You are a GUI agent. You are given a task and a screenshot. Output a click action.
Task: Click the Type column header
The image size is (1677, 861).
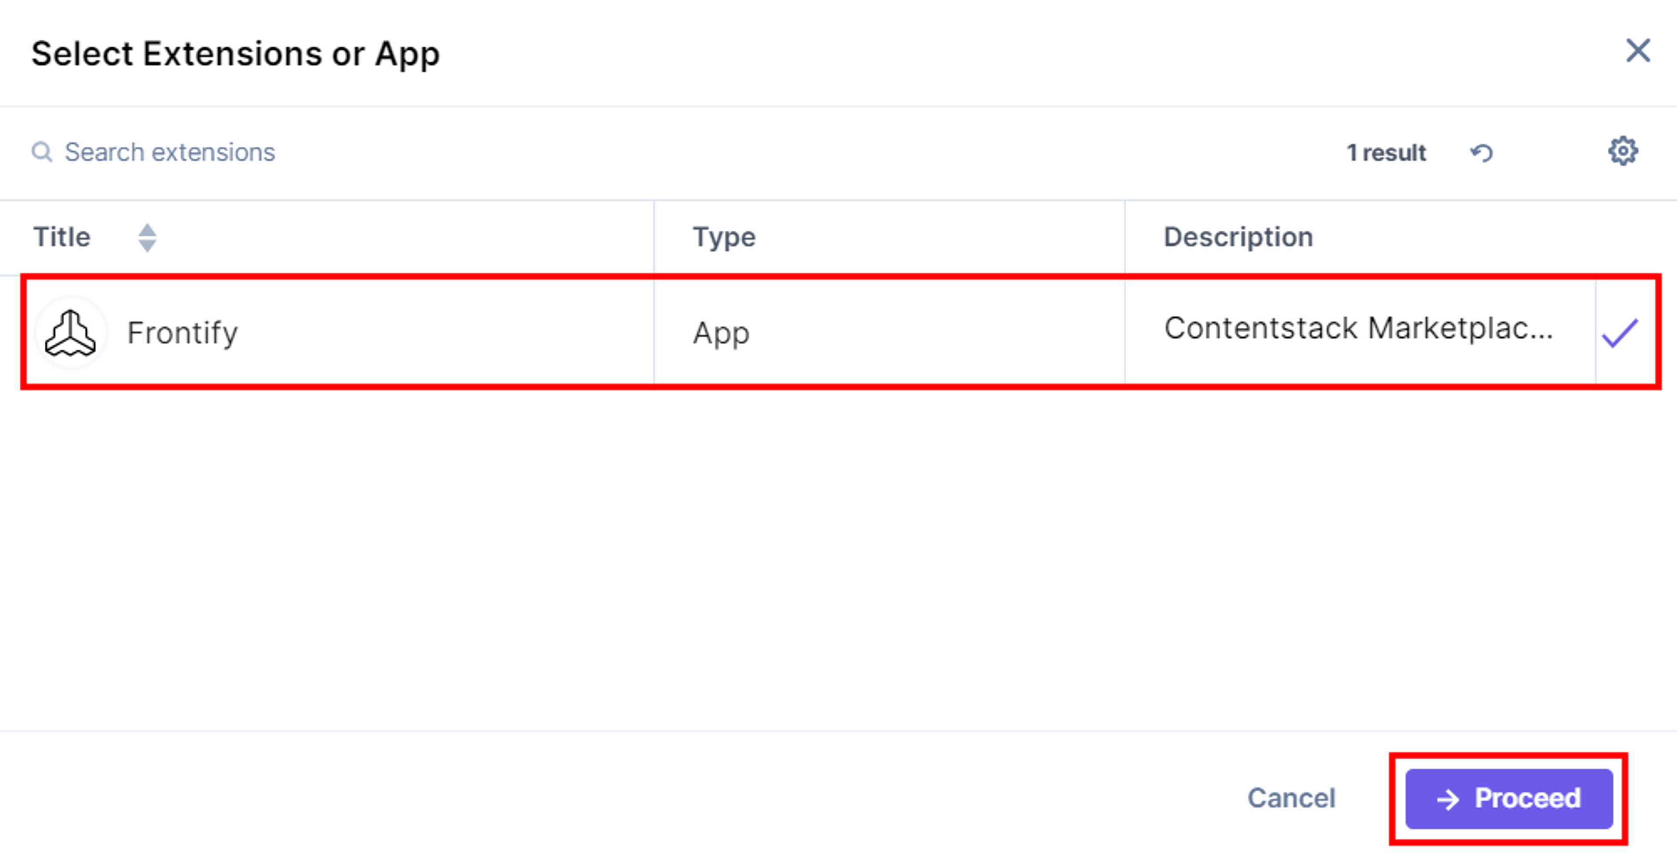724,237
